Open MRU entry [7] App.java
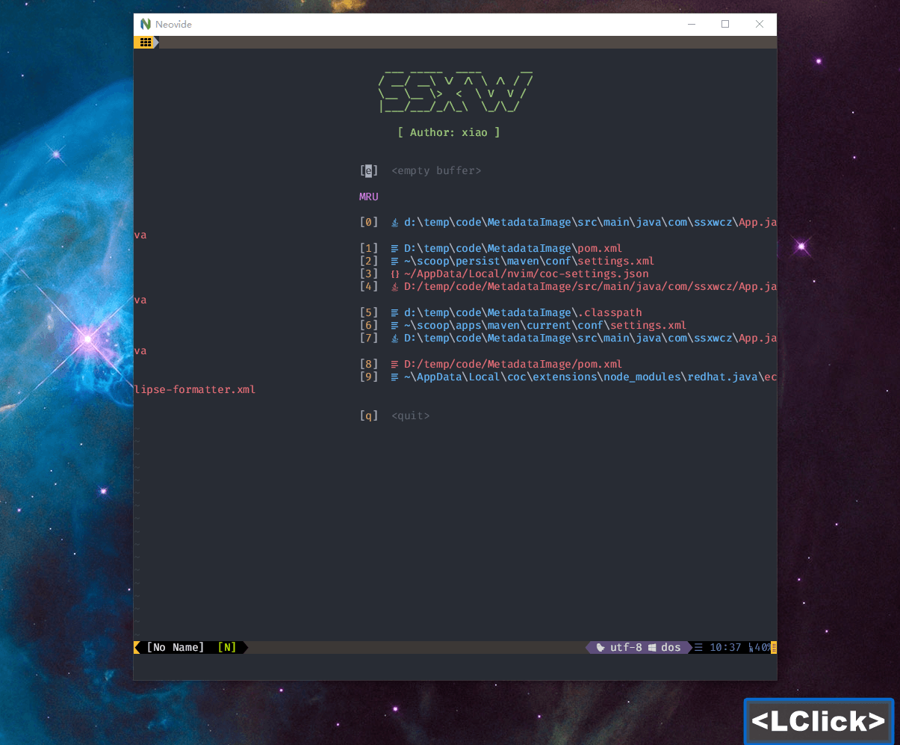900x745 pixels. pos(590,339)
